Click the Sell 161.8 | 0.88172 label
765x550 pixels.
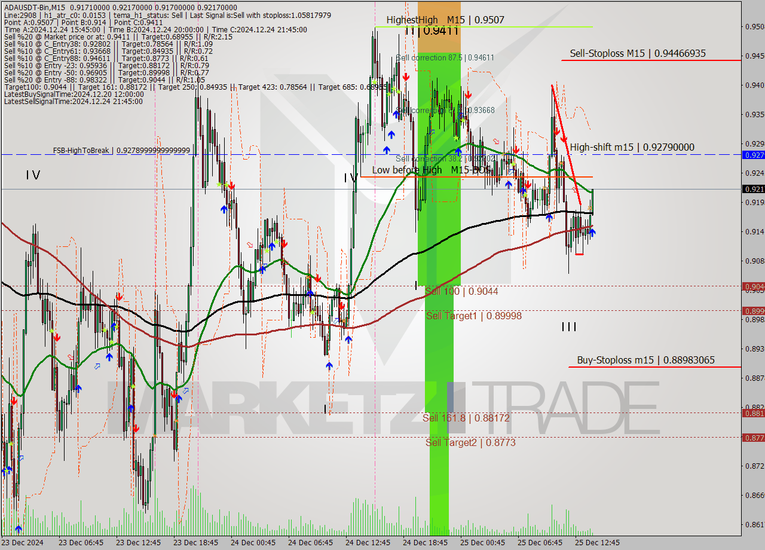466,418
